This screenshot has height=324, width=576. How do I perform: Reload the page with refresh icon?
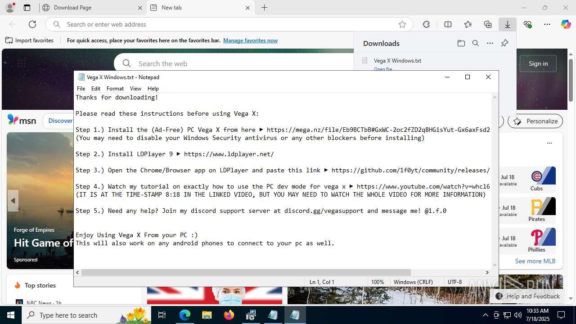[x=32, y=24]
